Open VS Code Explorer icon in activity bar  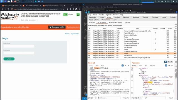click(x=85, y=11)
